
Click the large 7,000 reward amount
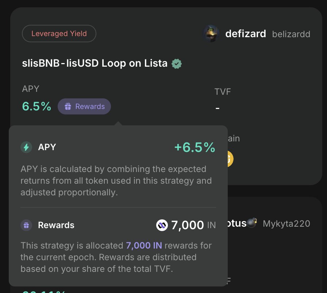coord(187,225)
